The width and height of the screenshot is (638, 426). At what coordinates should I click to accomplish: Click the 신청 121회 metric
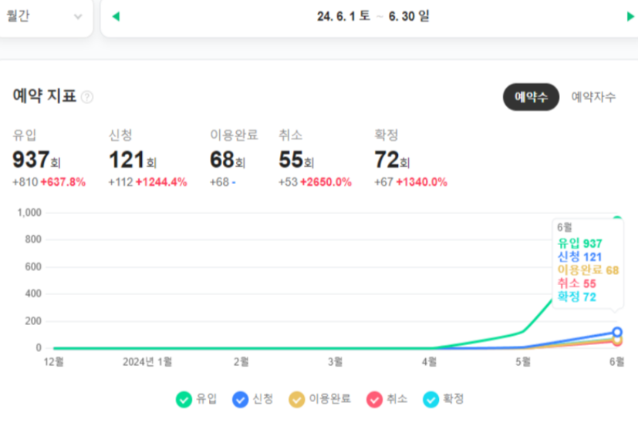(x=147, y=158)
